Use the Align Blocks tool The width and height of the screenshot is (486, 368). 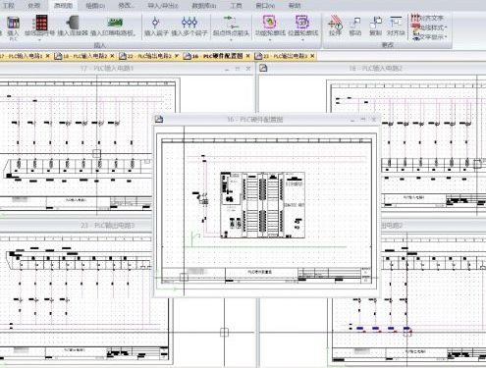[x=396, y=26]
